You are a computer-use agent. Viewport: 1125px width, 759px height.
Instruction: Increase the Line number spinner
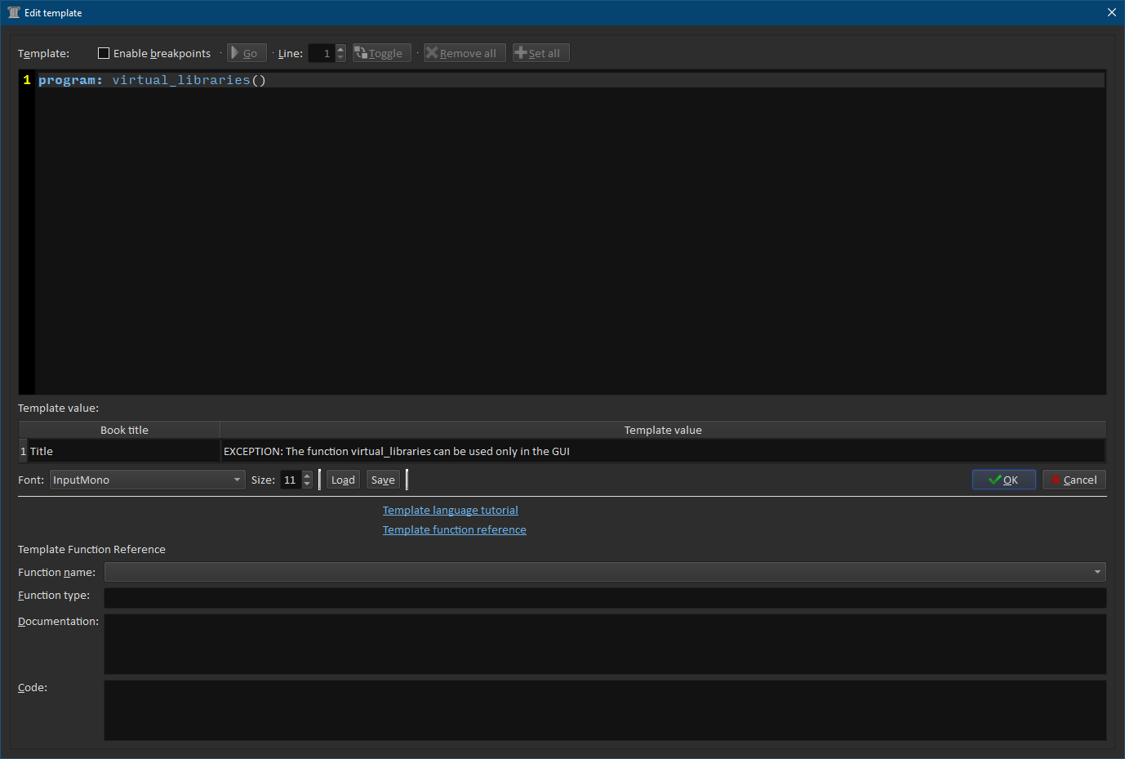click(340, 49)
